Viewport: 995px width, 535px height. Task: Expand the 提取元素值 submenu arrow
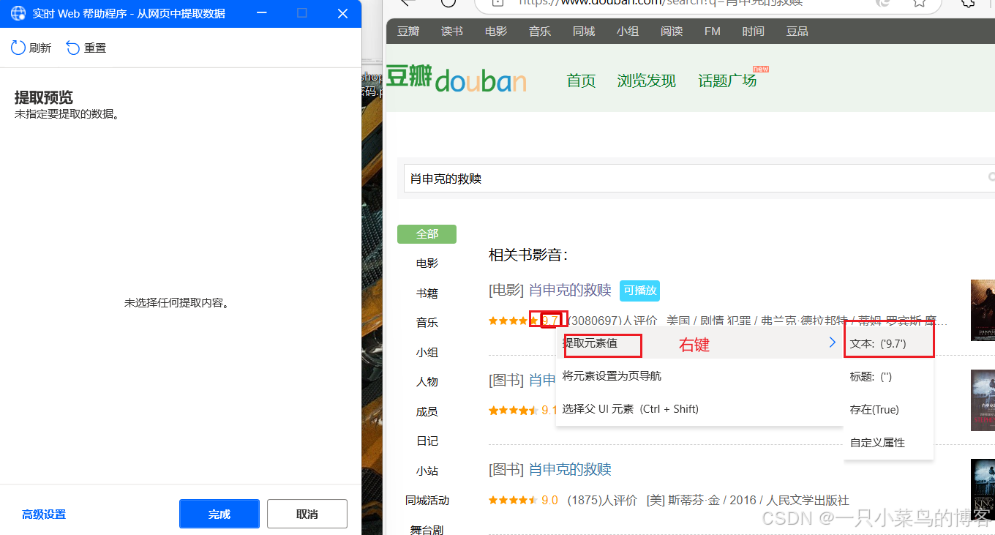832,342
